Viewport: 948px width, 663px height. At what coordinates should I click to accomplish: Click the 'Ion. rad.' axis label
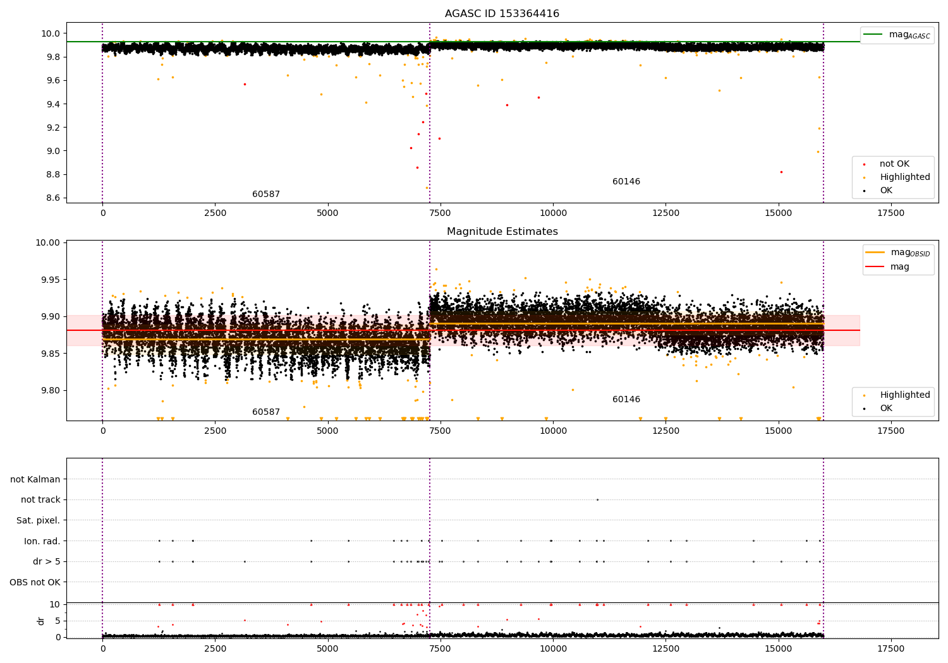[42, 541]
